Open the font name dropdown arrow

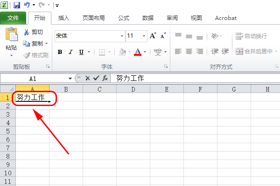coord(122,36)
